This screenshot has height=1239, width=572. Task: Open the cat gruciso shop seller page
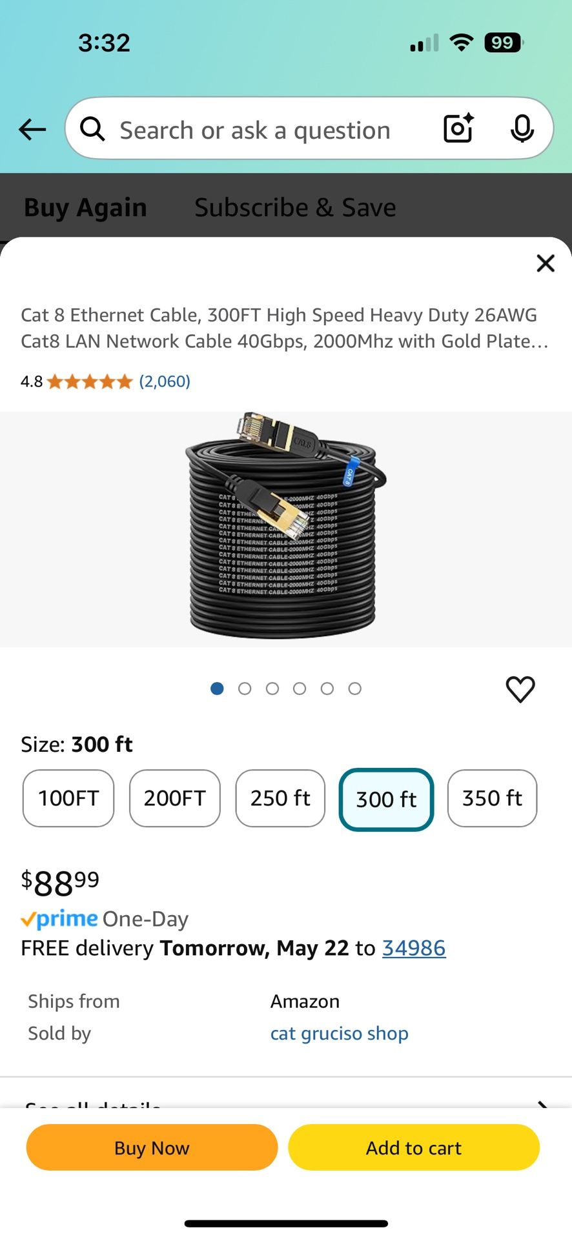click(339, 1033)
